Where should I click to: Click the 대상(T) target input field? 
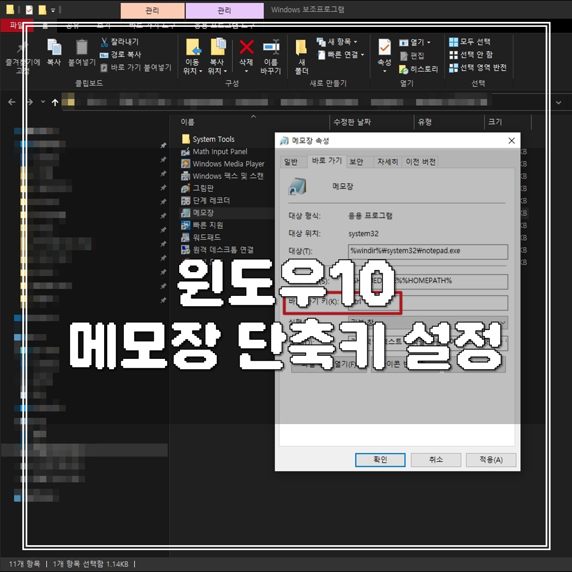coord(428,251)
